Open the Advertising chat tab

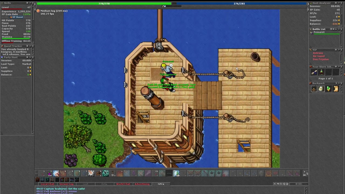(142, 184)
